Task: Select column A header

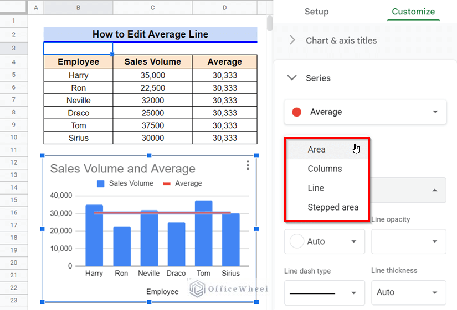Action: [36, 8]
